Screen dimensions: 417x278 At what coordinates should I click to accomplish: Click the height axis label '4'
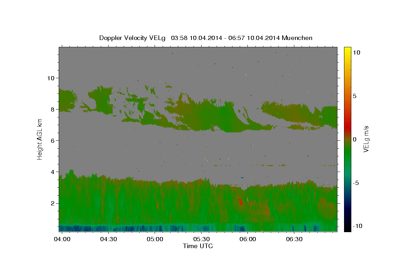[53, 172]
